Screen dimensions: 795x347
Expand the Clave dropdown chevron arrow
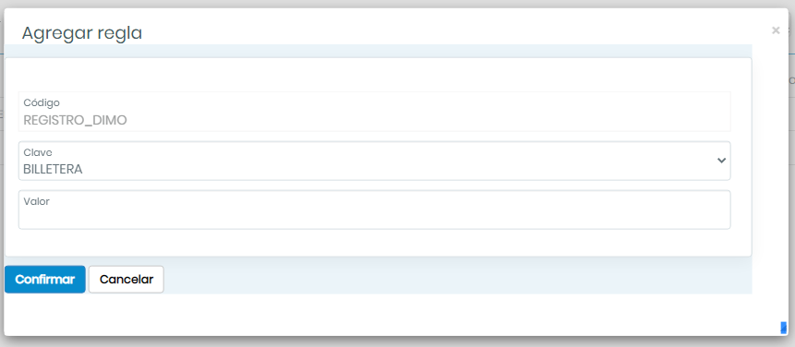point(721,161)
